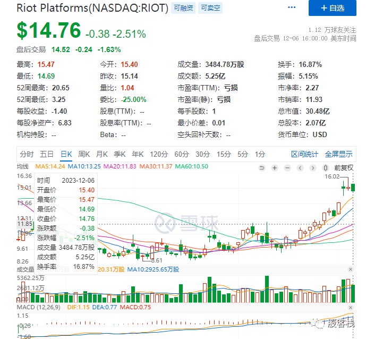
Task: Close the MACD indicator panel
Action: point(351,308)
